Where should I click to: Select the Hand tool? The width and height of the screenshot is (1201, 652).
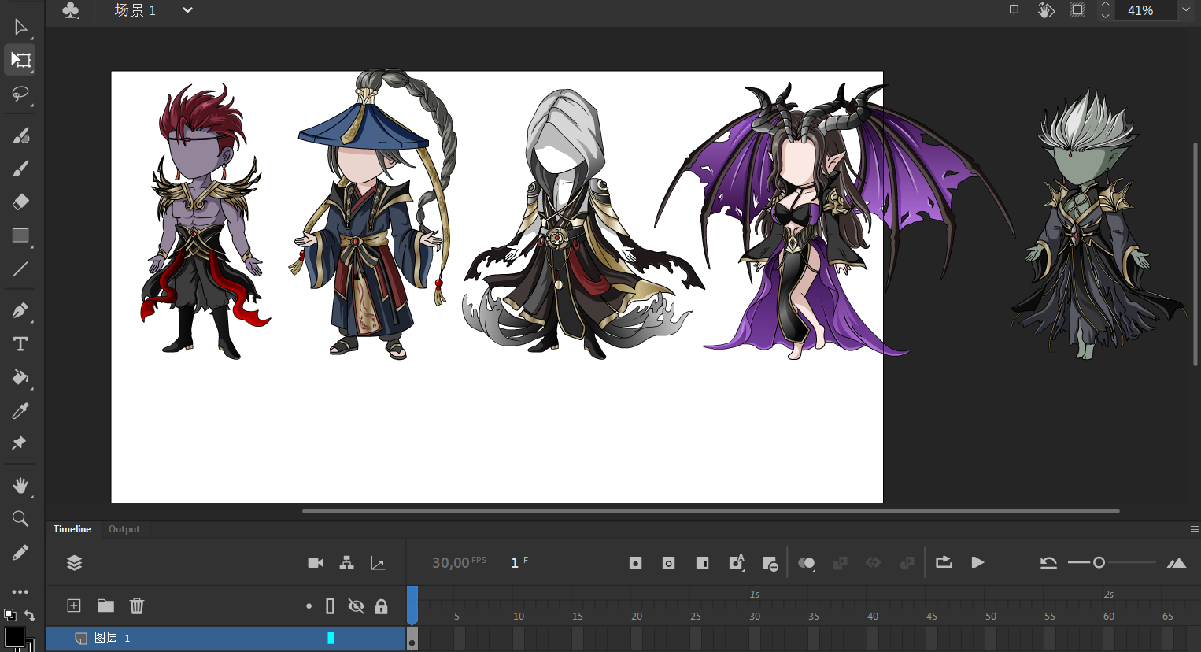(20, 485)
